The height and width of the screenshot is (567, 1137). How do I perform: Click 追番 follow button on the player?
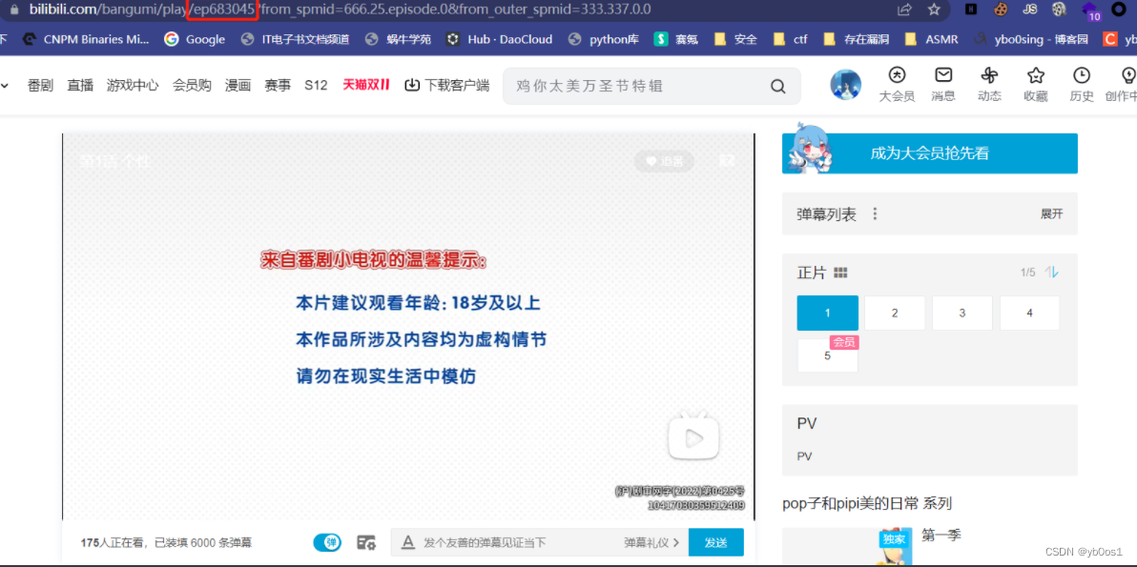[664, 161]
